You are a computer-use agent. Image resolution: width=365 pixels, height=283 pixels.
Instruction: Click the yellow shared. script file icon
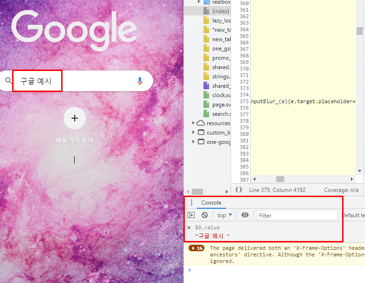(206, 67)
